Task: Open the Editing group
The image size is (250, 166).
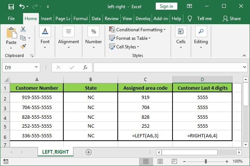Action: pos(201,38)
